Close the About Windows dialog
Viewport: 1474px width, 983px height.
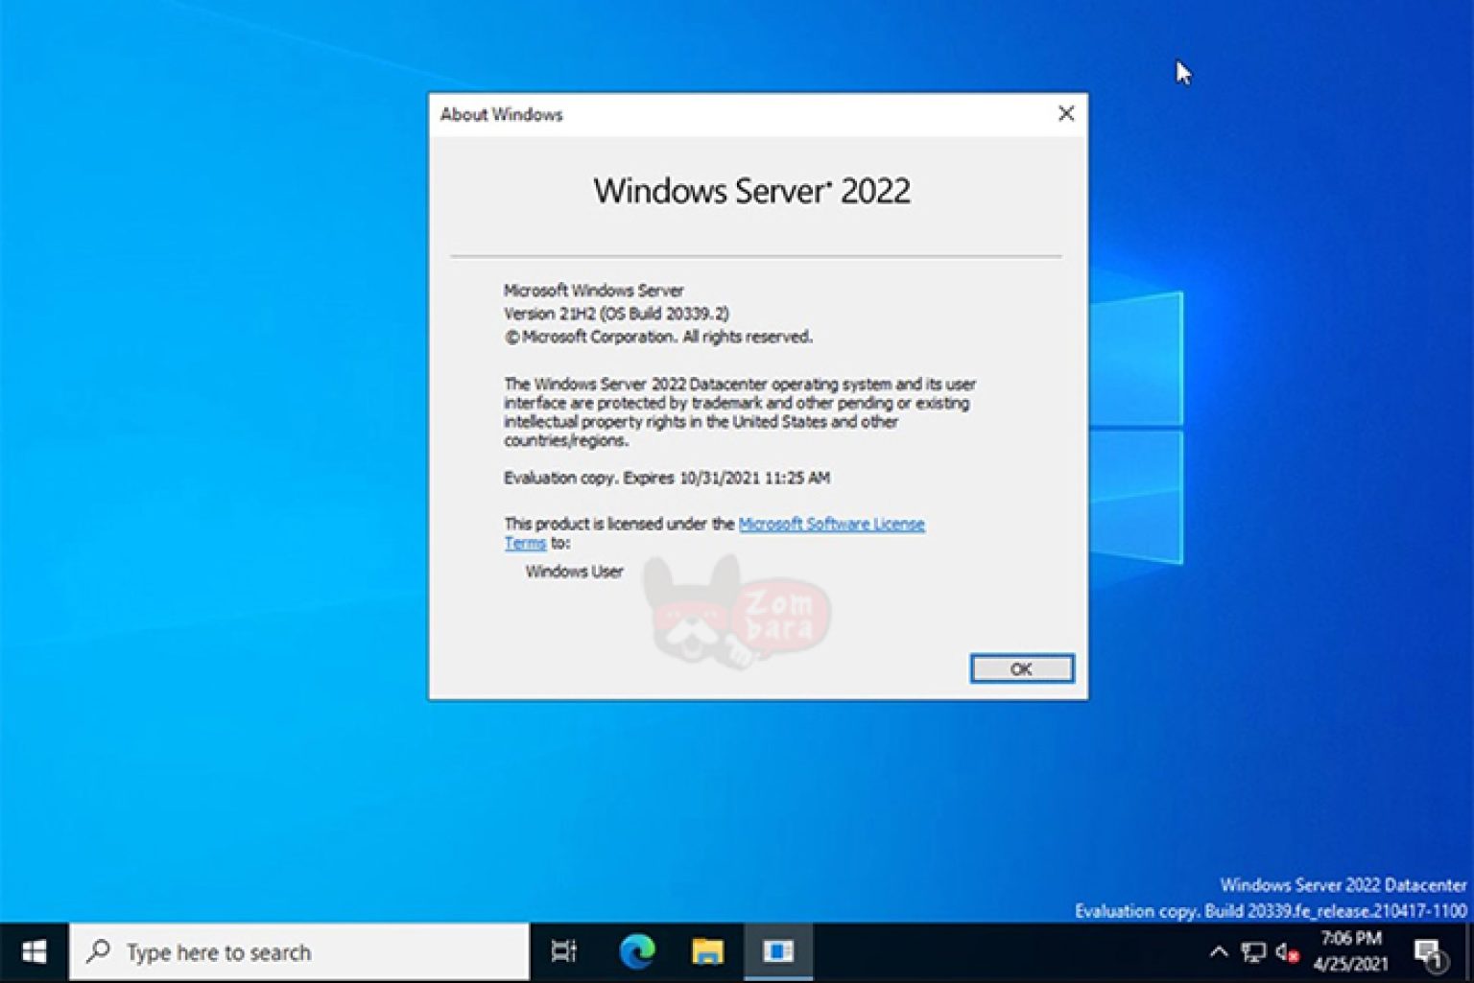1065,113
